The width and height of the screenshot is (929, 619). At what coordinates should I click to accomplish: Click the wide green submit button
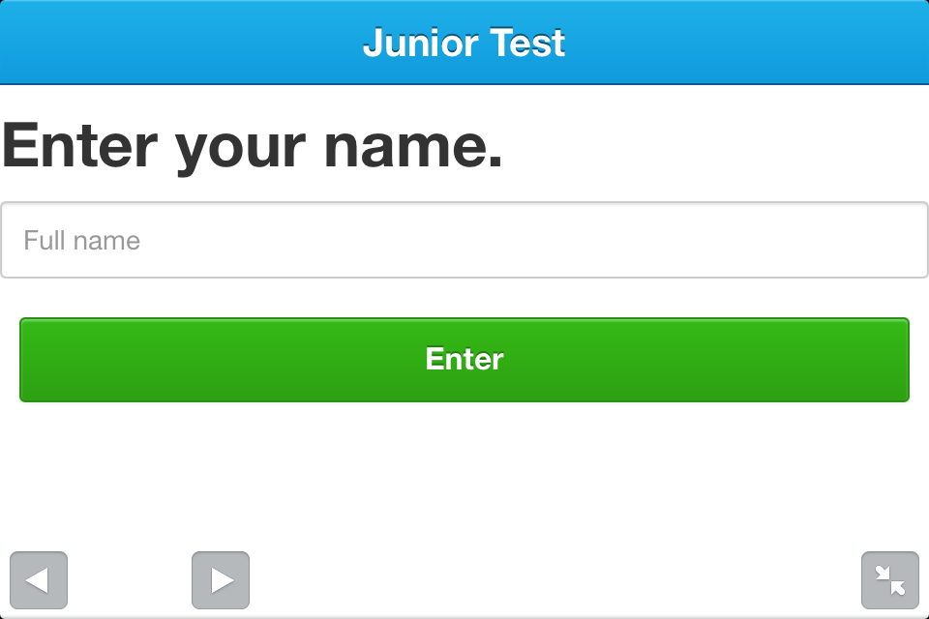tap(464, 360)
